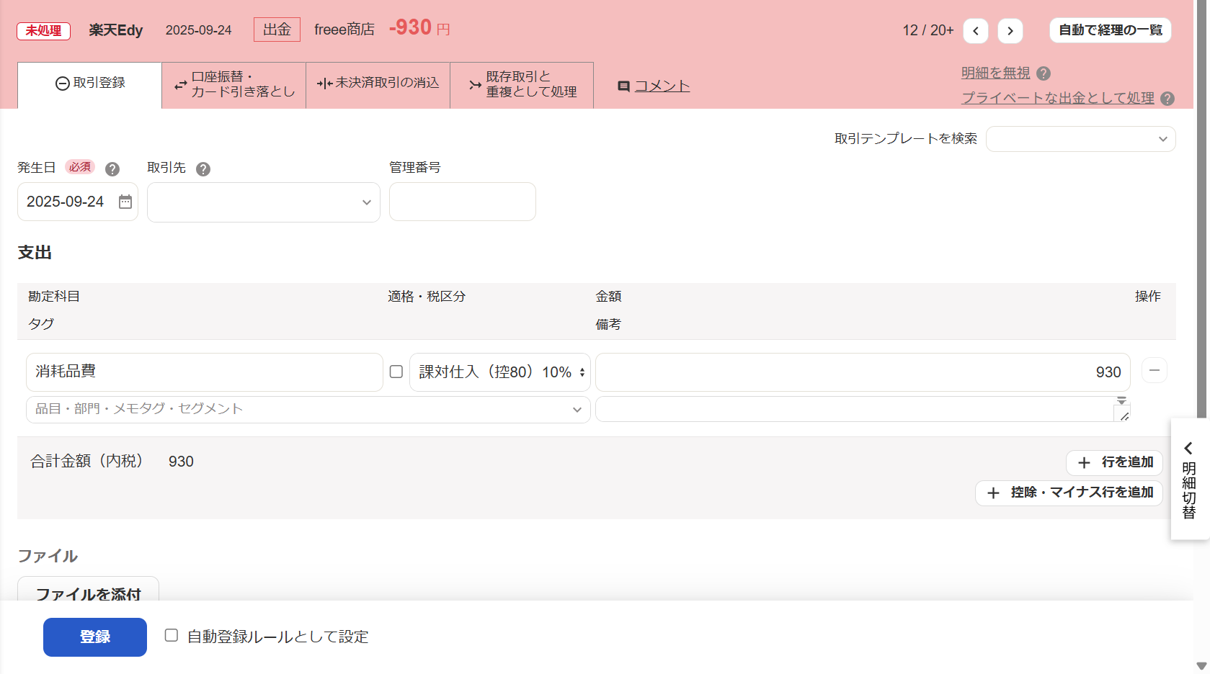Open the 取引テンプレートを検索 dropdown

[1080, 139]
